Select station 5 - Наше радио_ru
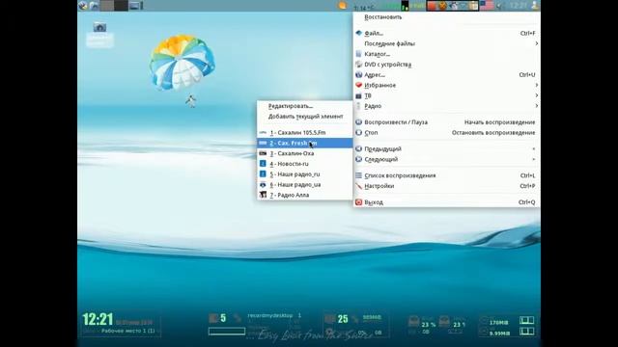Image resolution: width=618 pixels, height=347 pixels. tap(305, 174)
